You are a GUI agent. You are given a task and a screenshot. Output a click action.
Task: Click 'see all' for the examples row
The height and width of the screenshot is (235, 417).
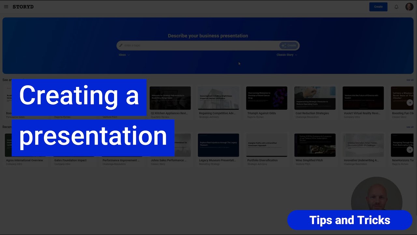point(410,80)
